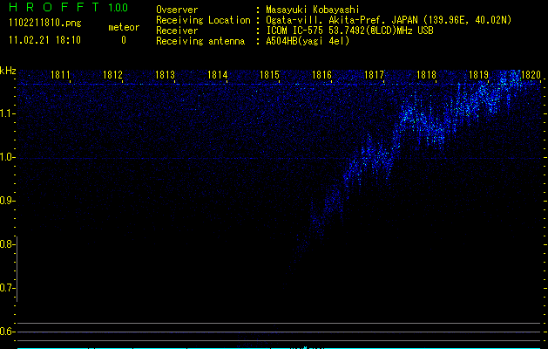Click the 1815 time marker
The image size is (548, 349).
click(269, 75)
